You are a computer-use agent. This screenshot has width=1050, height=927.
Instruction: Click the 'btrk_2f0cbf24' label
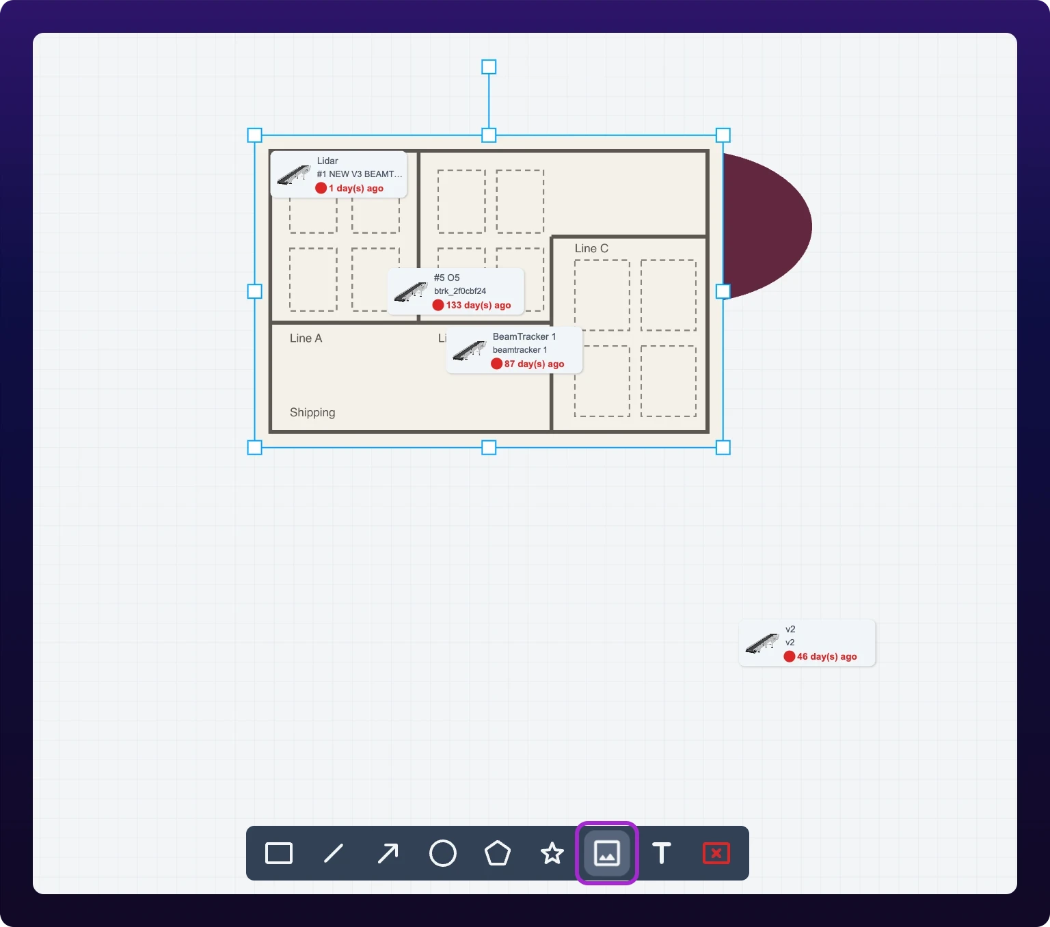(x=460, y=291)
